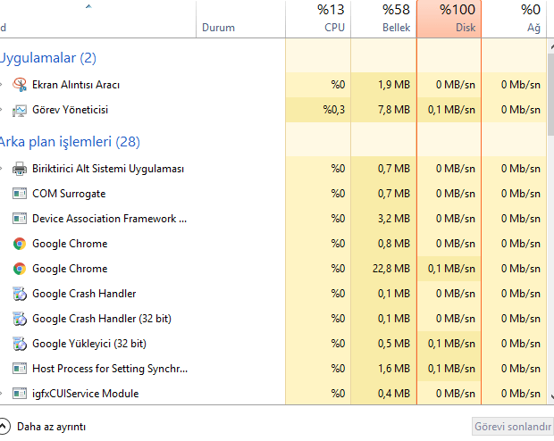Click the Daha az ayrıntı link

click(x=51, y=427)
